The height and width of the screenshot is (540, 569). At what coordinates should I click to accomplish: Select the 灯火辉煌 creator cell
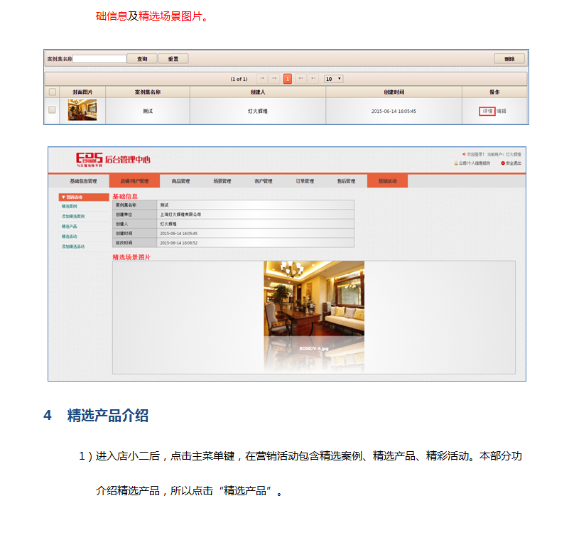coord(258,111)
